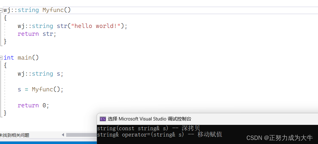This screenshot has height=144, width=318.
Task: Click the 'int main()' declaration
Action: click(21, 58)
